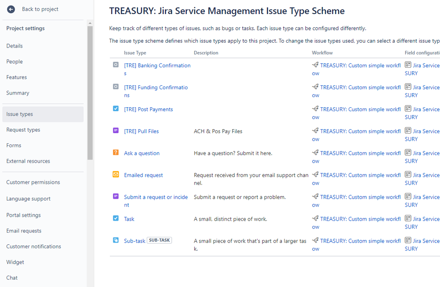This screenshot has height=287, width=440.
Task: Click the purple Submit a request icon
Action: [x=115, y=196]
